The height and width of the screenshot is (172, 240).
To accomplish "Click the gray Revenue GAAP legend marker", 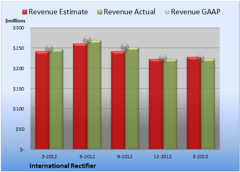I will [x=167, y=12].
